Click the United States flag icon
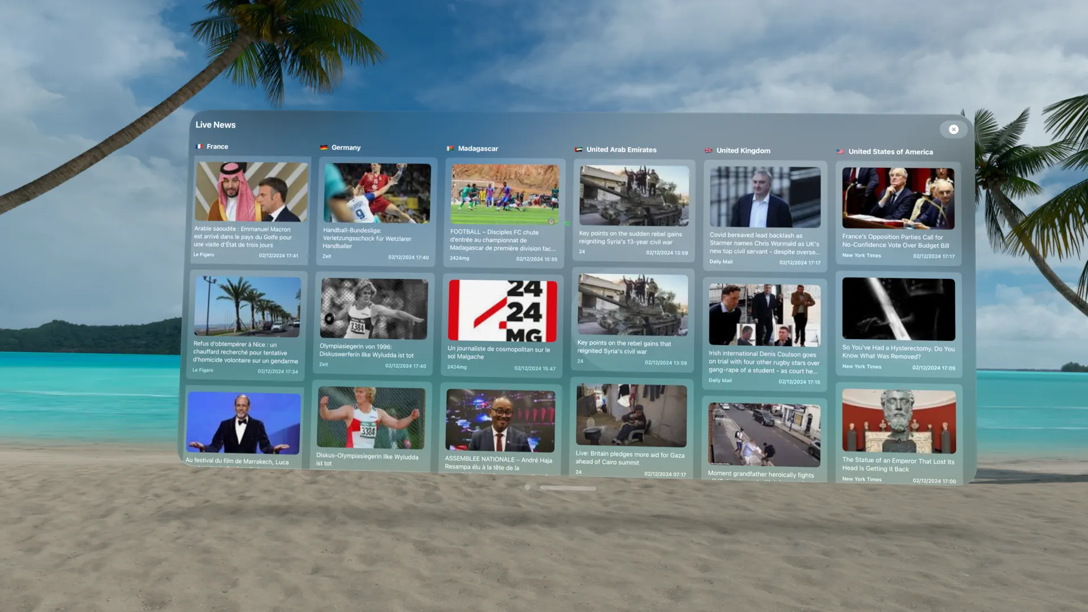 pyautogui.click(x=840, y=151)
